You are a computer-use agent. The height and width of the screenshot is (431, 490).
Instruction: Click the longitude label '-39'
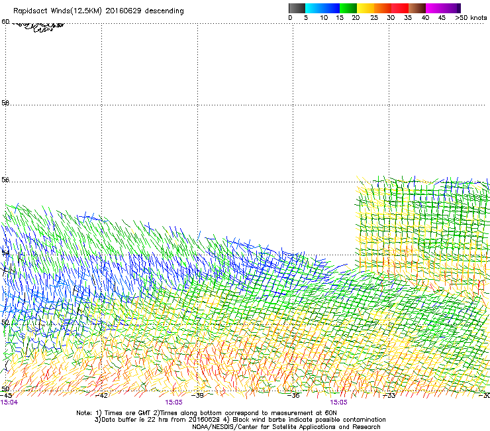[197, 395]
